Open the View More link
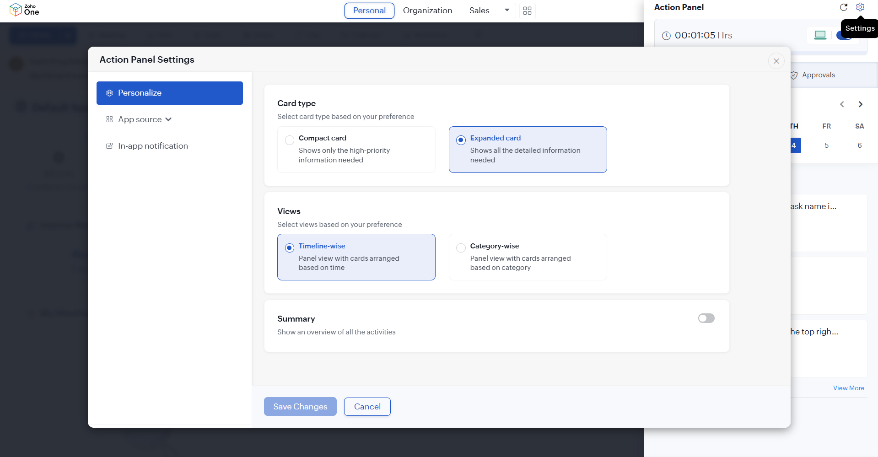The image size is (878, 457). pos(848,388)
